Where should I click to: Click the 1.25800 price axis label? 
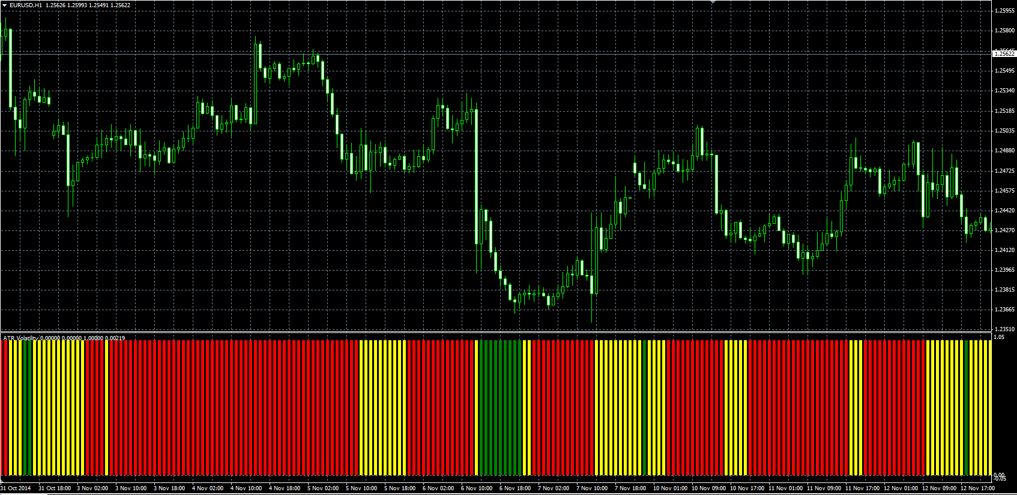1005,31
